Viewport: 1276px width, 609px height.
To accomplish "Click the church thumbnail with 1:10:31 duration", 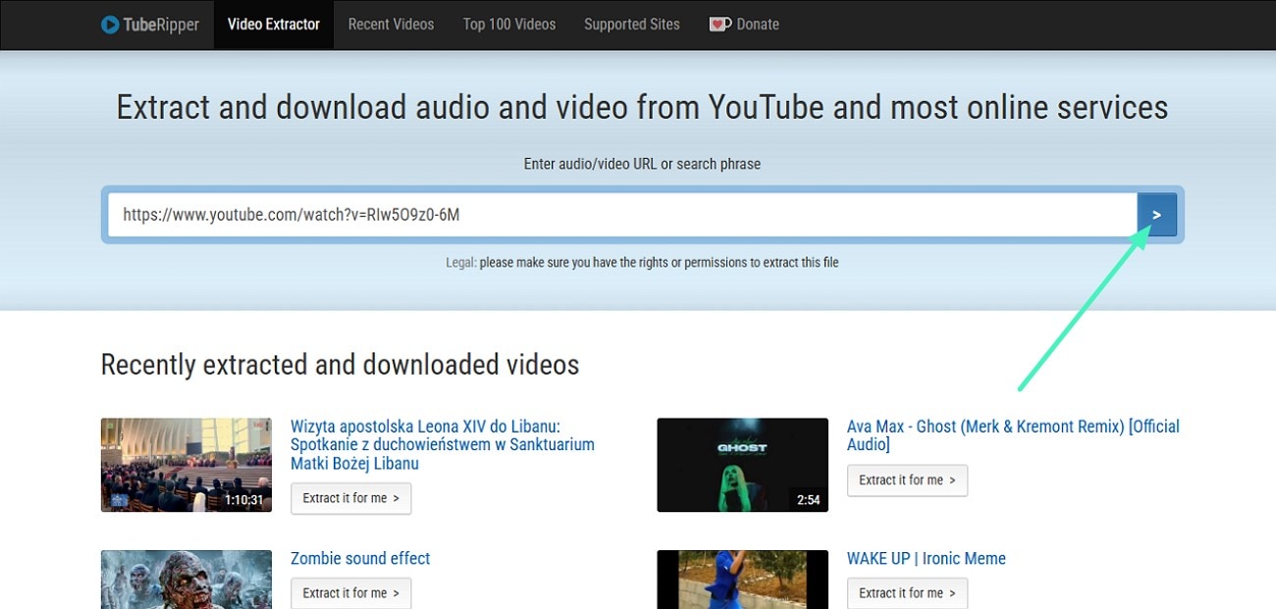I will (186, 465).
